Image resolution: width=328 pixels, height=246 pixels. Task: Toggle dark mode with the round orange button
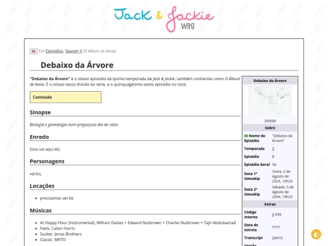(316, 234)
